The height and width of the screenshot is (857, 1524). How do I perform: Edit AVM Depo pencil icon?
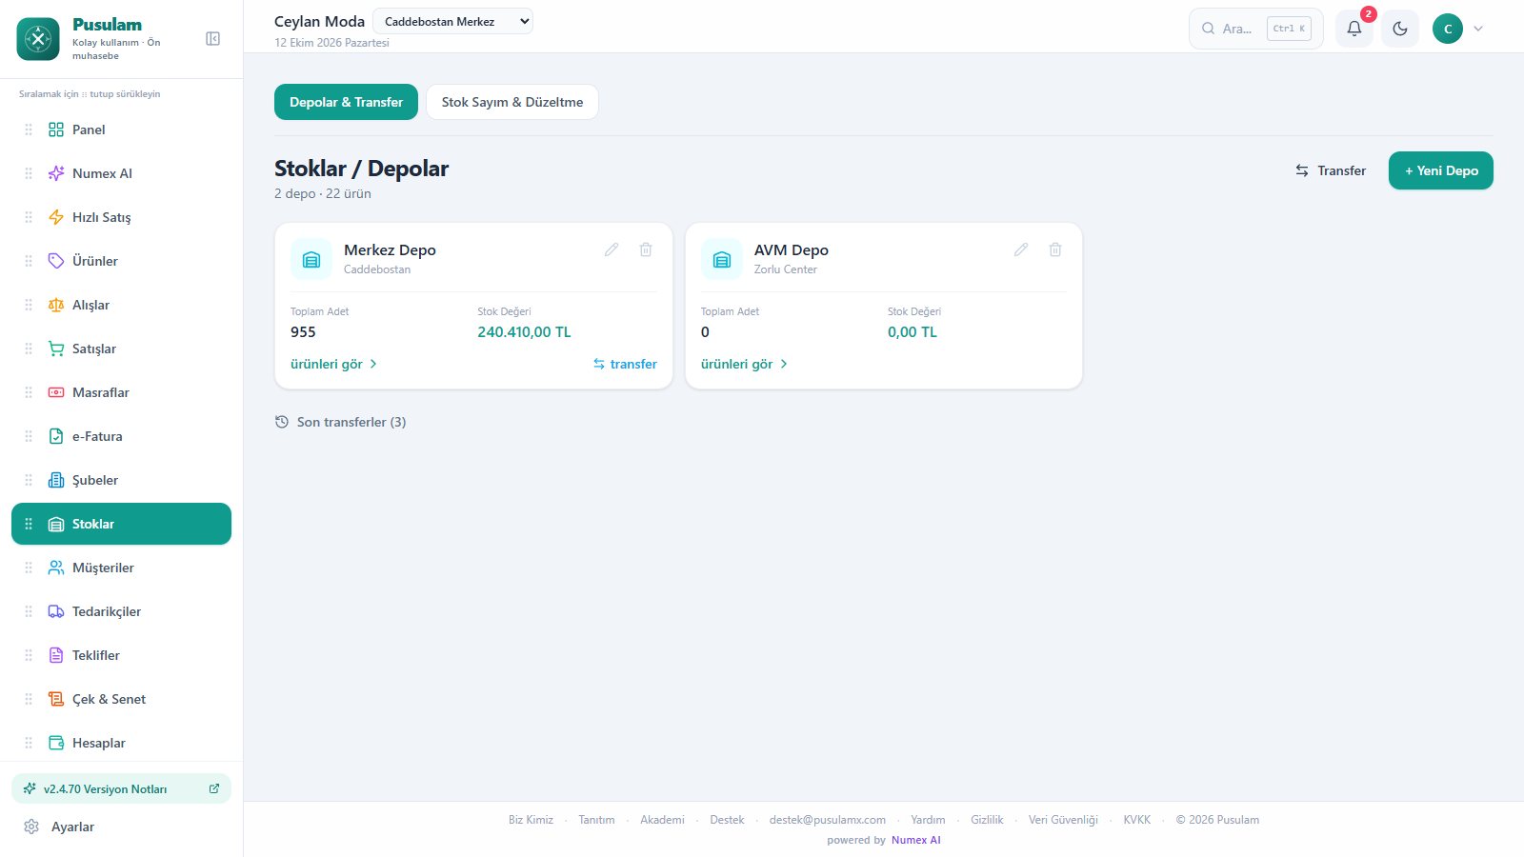tap(1021, 249)
